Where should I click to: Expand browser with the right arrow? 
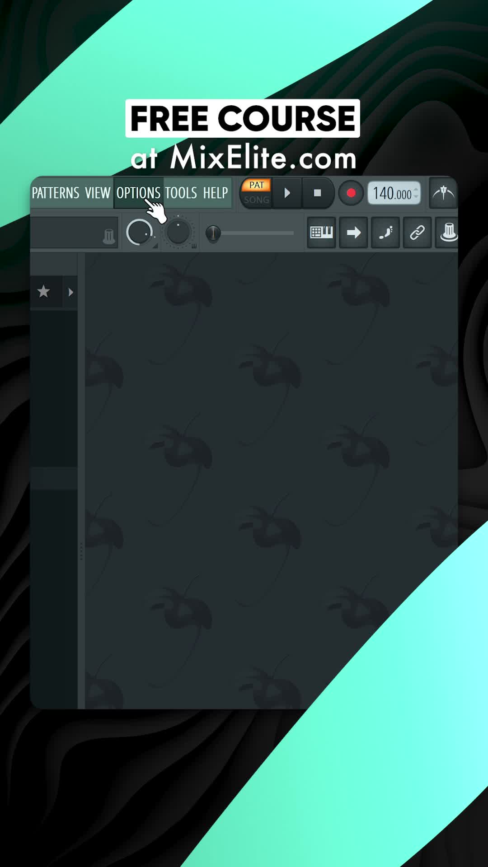pyautogui.click(x=70, y=292)
